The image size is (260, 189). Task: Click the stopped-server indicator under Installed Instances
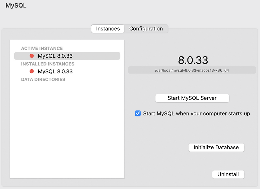tap(32, 71)
